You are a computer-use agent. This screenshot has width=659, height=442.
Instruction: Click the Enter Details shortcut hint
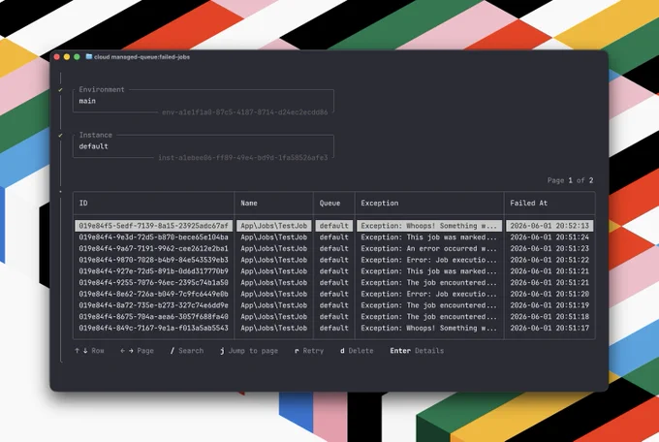[417, 351]
